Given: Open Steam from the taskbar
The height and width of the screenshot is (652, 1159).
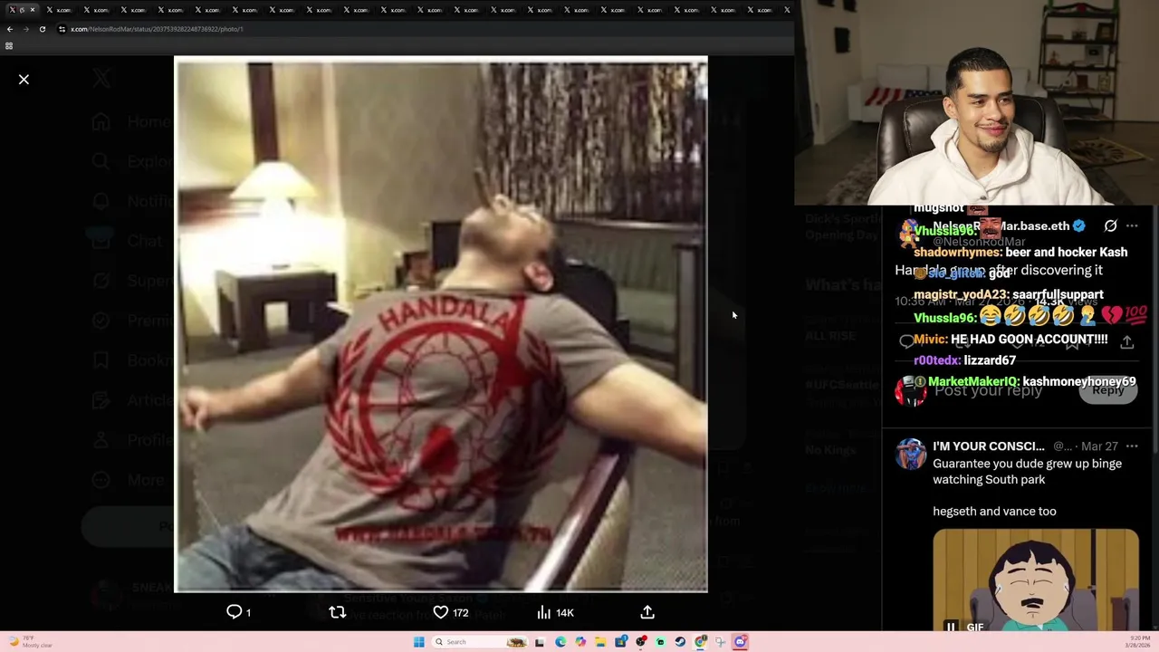Looking at the screenshot, I should [x=680, y=642].
